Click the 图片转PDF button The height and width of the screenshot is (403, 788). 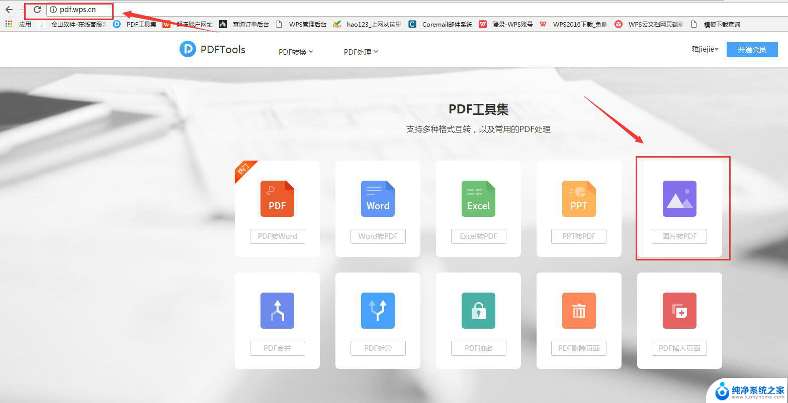point(679,236)
